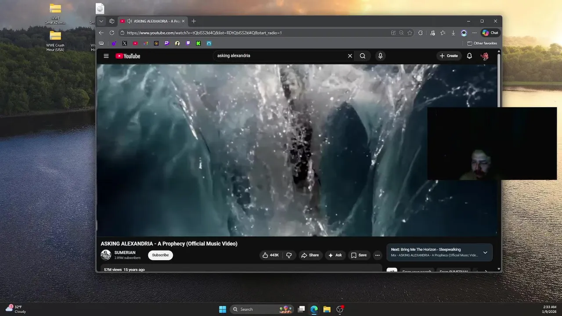Click the Create button

coord(449,56)
